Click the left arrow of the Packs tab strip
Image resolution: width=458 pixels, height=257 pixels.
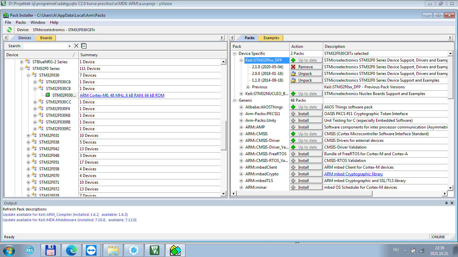[x=233, y=38]
